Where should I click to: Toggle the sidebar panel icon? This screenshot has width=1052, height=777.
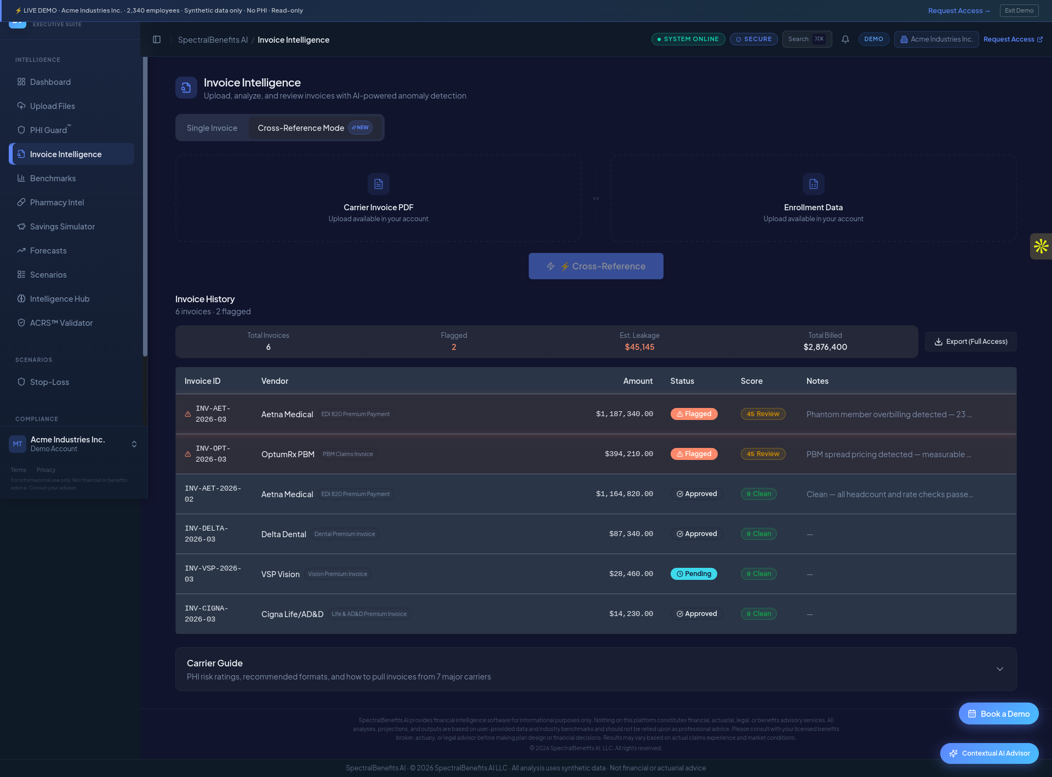(157, 39)
